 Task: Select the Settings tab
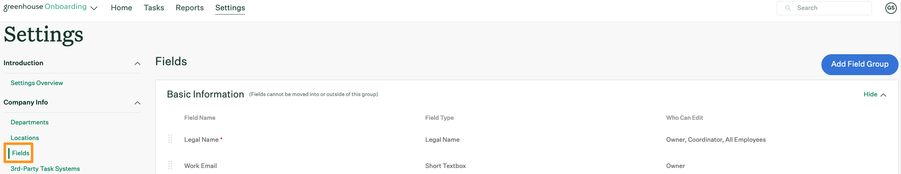click(230, 8)
